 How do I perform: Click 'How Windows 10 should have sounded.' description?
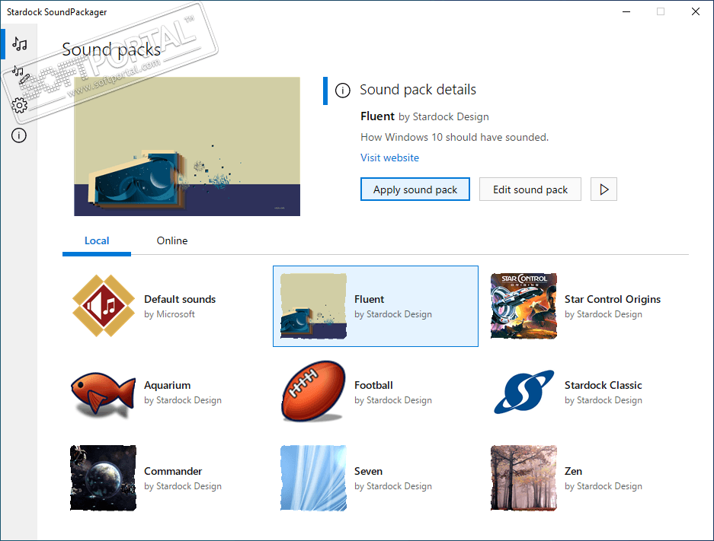tap(454, 137)
